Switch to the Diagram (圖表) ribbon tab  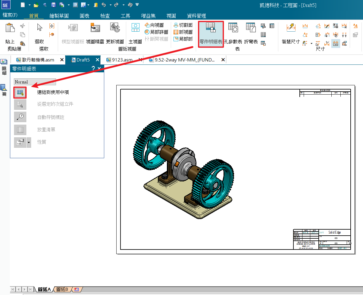[x=85, y=16]
